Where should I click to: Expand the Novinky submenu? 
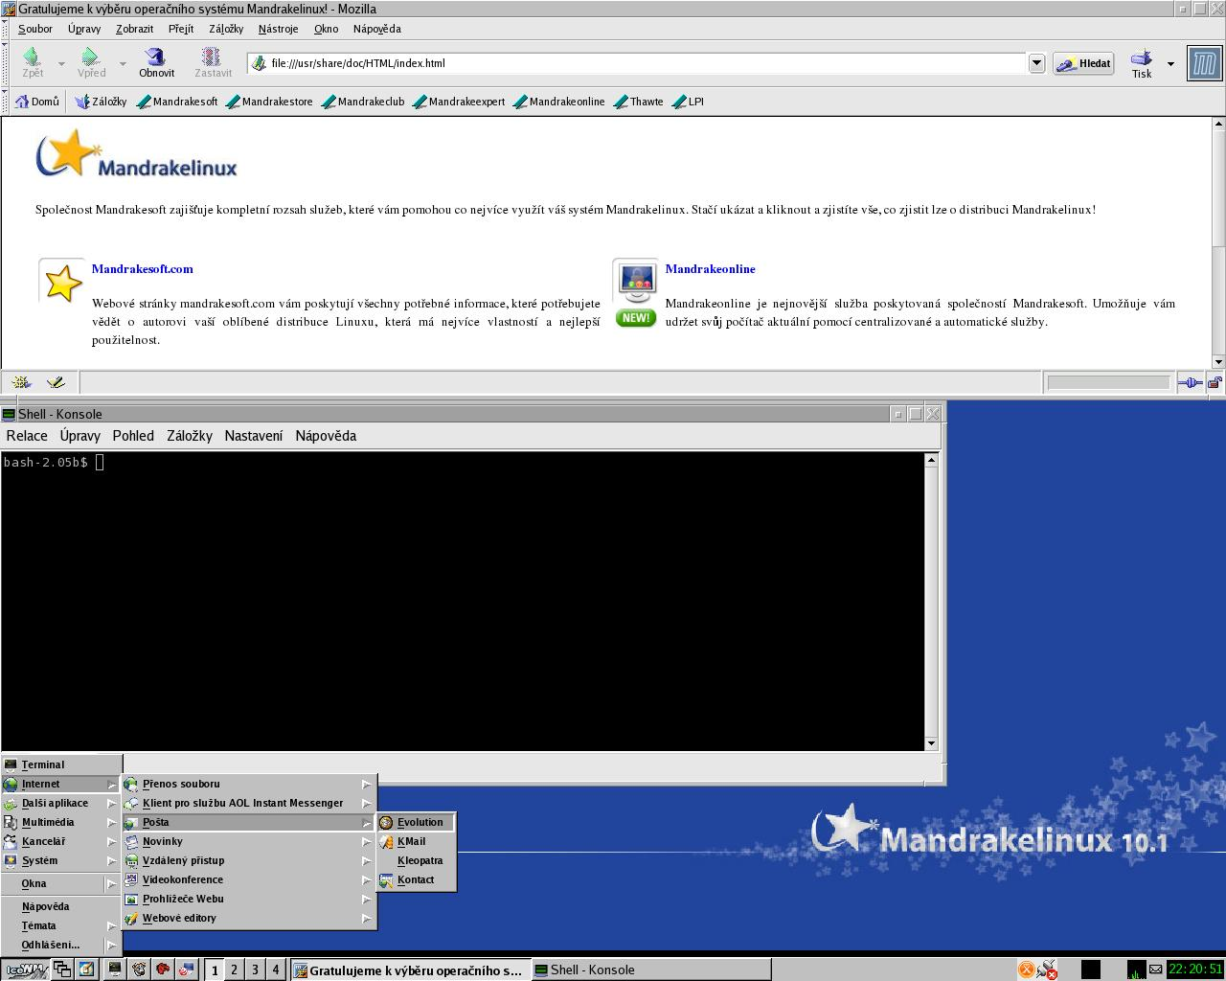(x=250, y=841)
